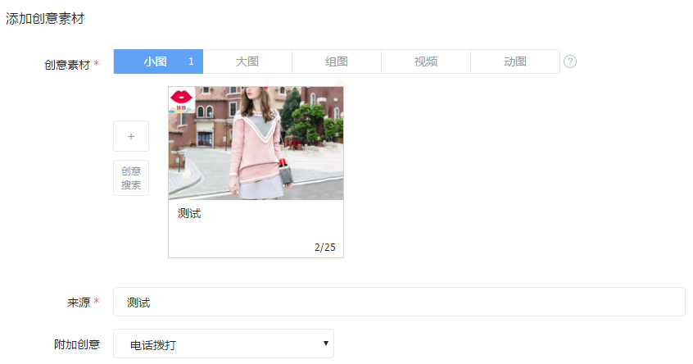The height and width of the screenshot is (364, 693).
Task: Click the red lips logo on image
Action: pos(181,99)
